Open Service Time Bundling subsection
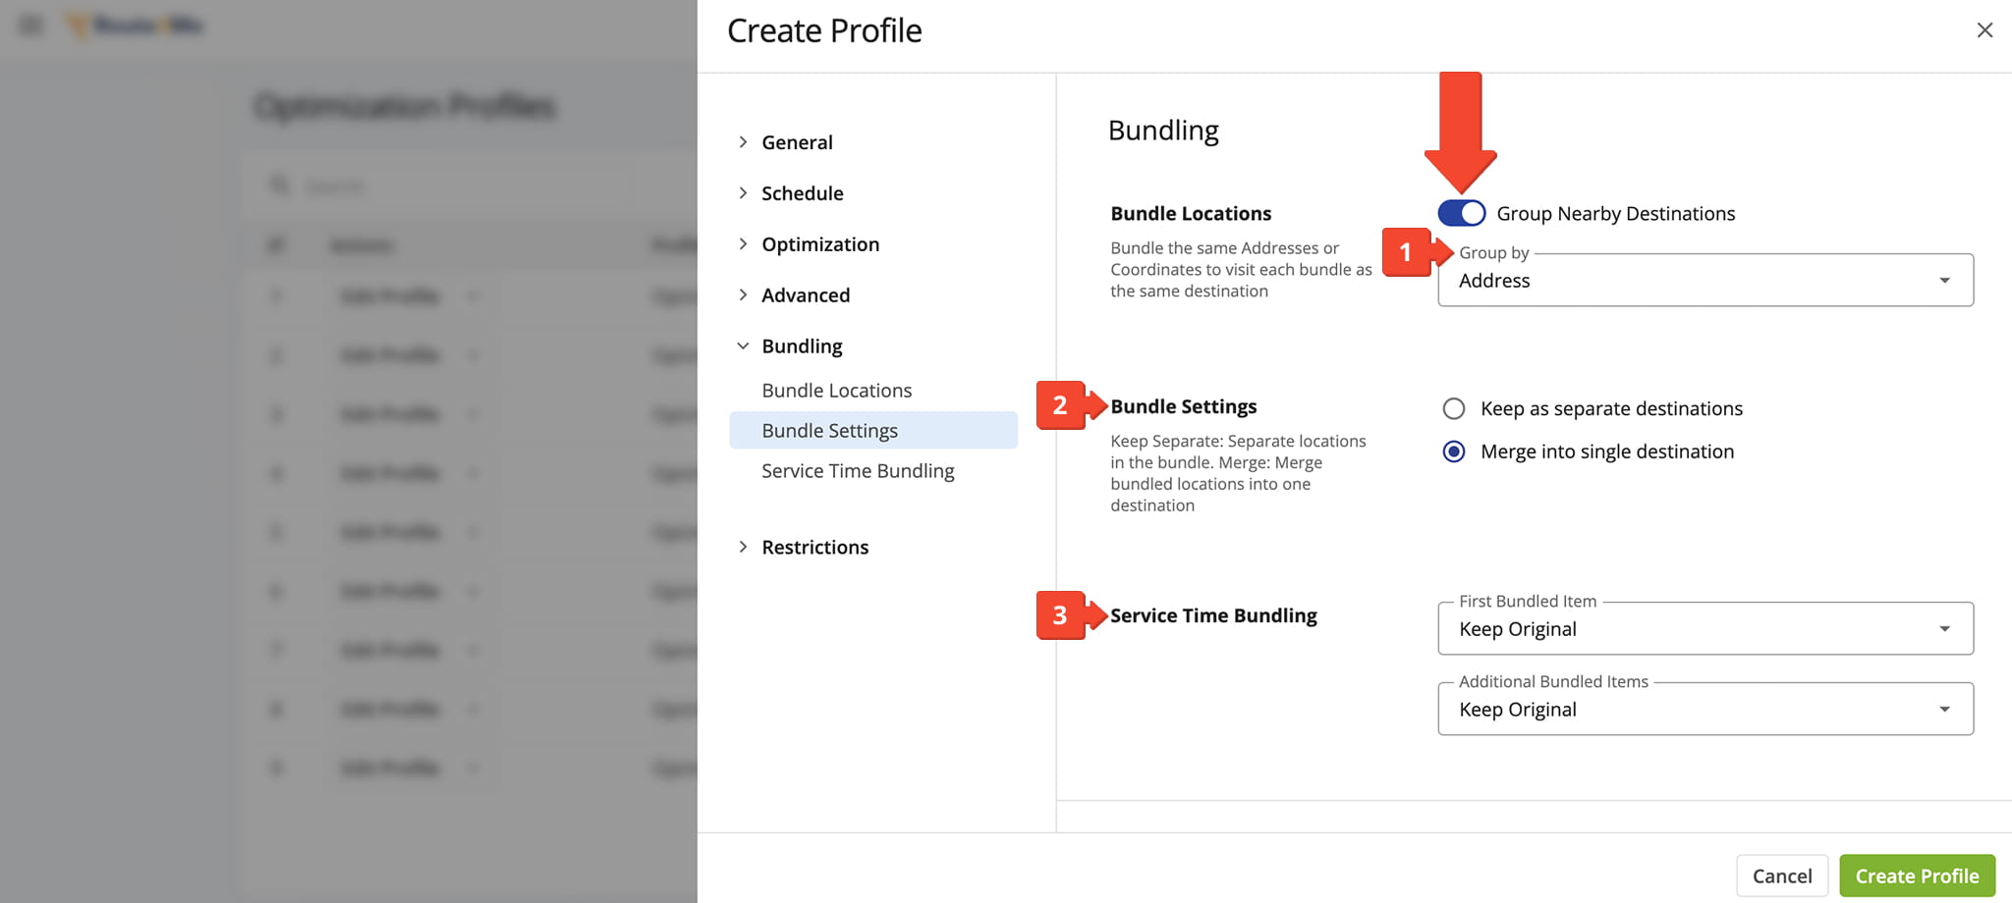The image size is (2012, 903). (858, 471)
